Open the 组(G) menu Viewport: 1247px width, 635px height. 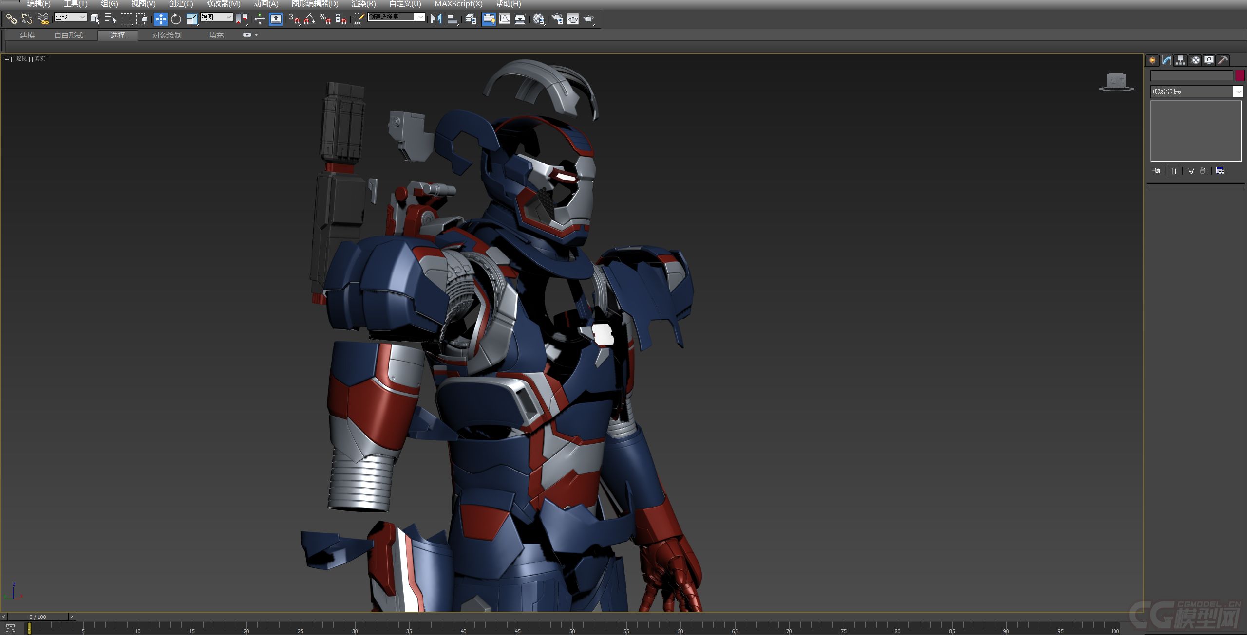coord(110,4)
